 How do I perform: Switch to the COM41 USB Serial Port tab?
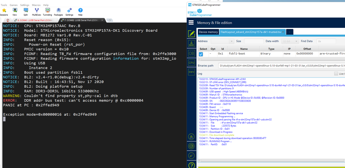click(35, 20)
